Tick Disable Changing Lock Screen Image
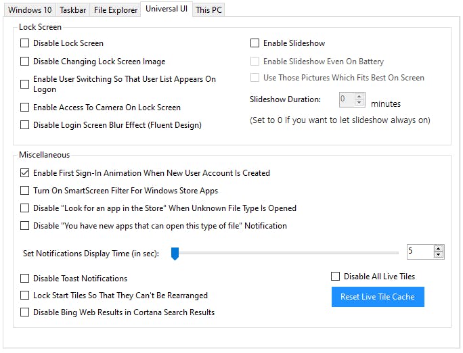Viewport: 463px width, 353px height. click(x=25, y=62)
